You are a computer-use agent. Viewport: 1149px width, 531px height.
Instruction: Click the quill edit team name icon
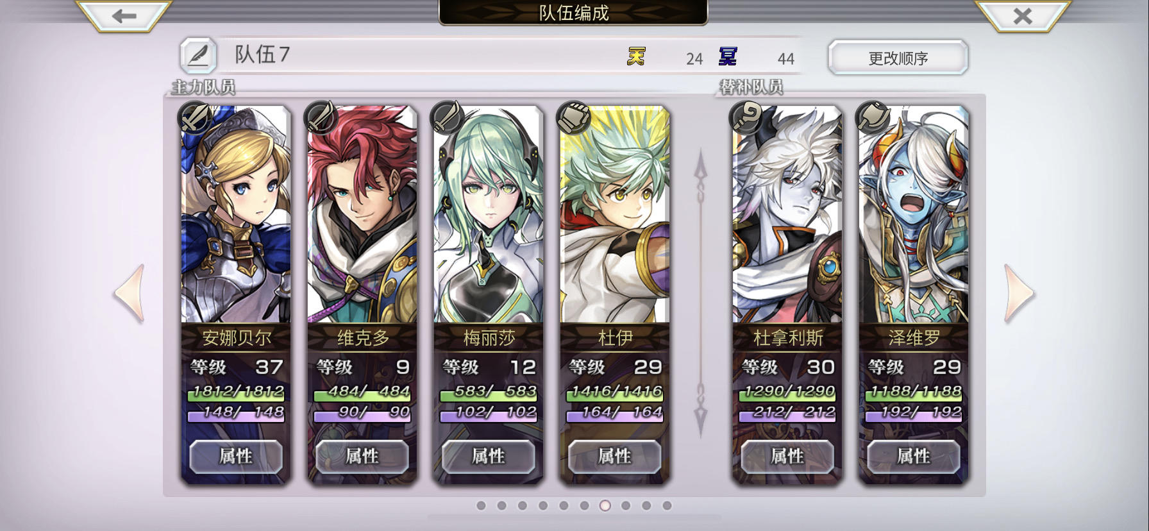coord(198,55)
